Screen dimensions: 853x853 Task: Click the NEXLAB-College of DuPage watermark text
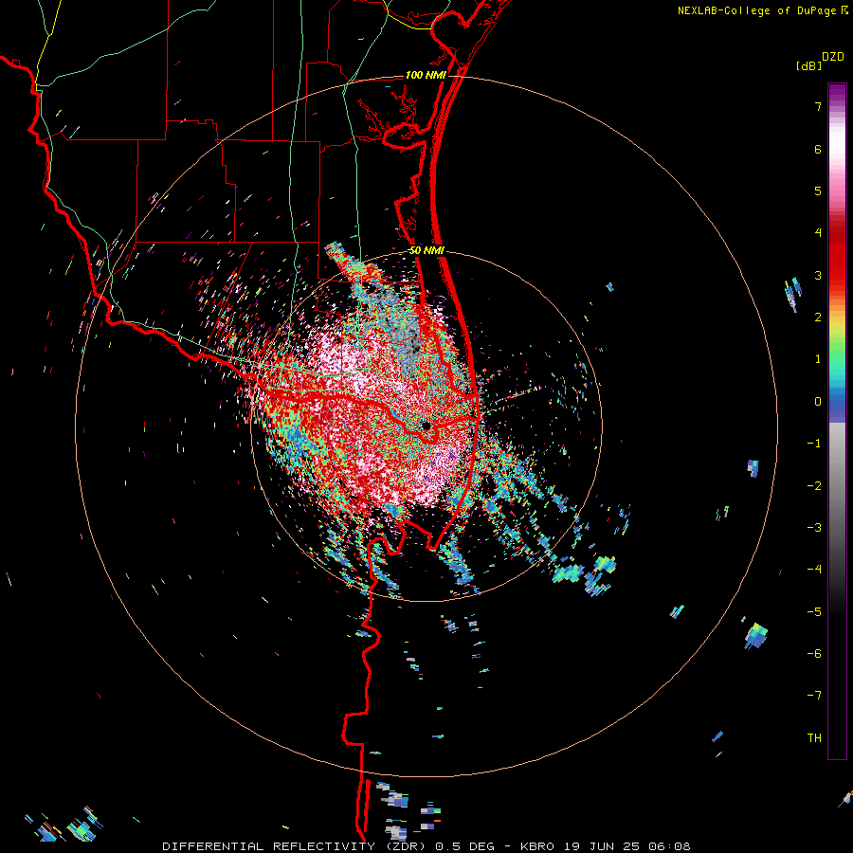[x=762, y=10]
